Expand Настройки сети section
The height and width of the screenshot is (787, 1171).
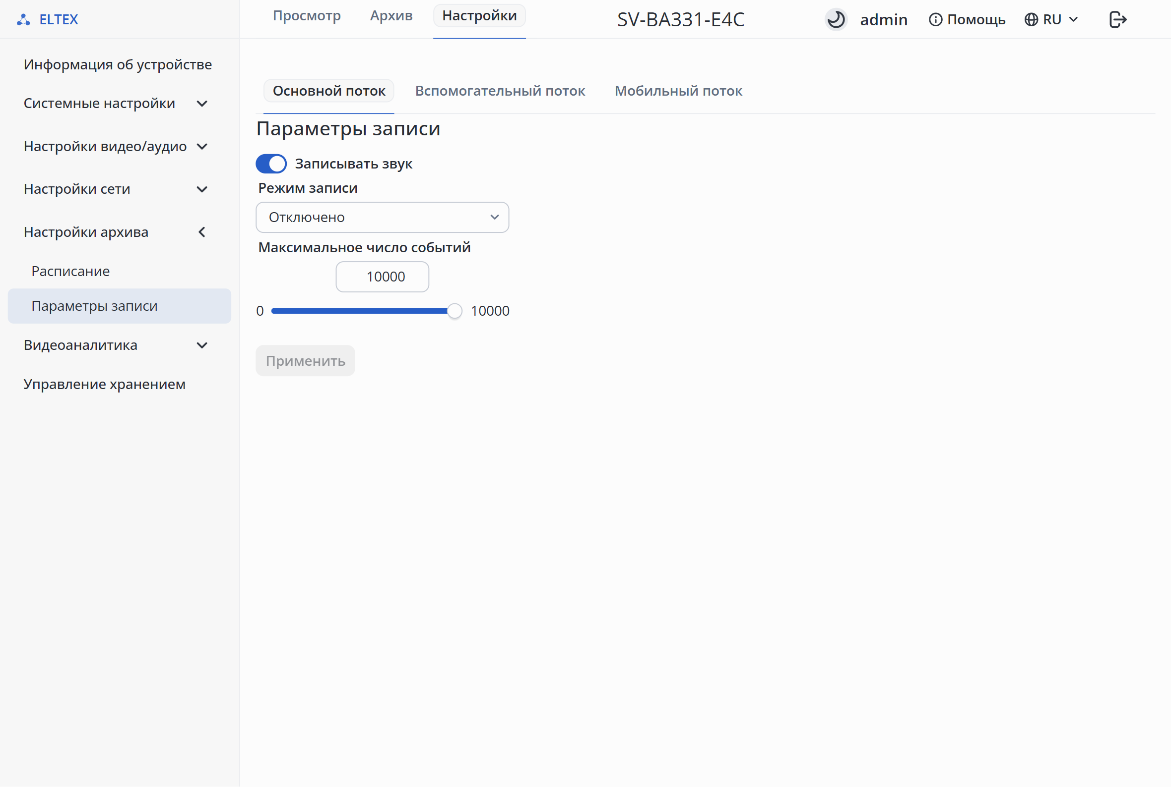(116, 189)
